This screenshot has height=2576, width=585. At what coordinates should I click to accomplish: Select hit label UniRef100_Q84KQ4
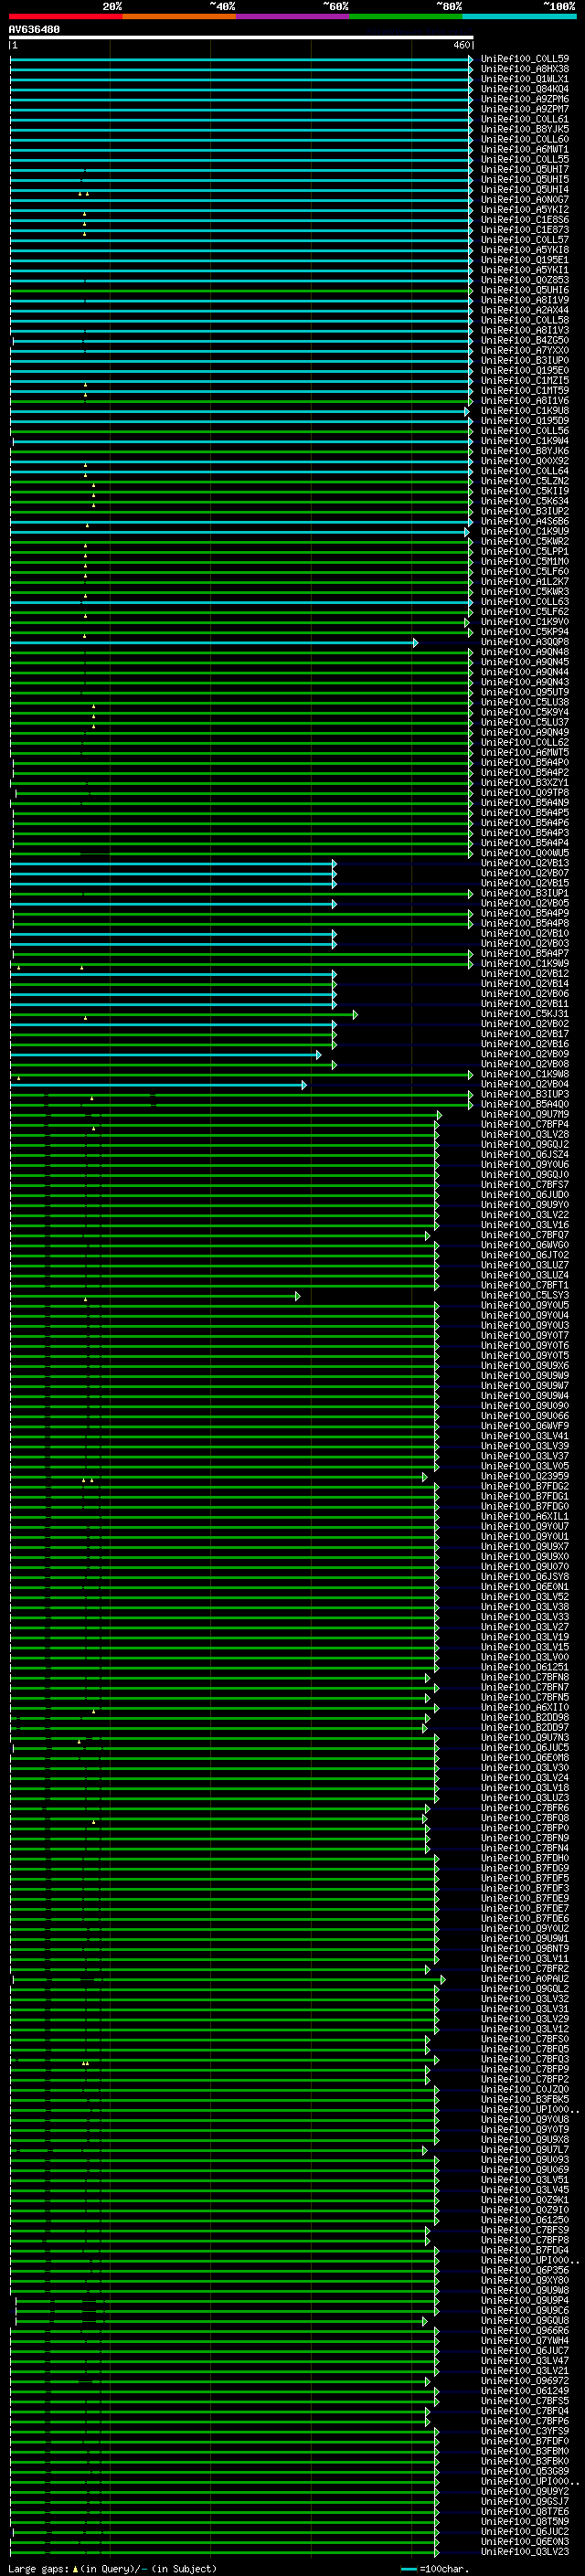point(525,89)
